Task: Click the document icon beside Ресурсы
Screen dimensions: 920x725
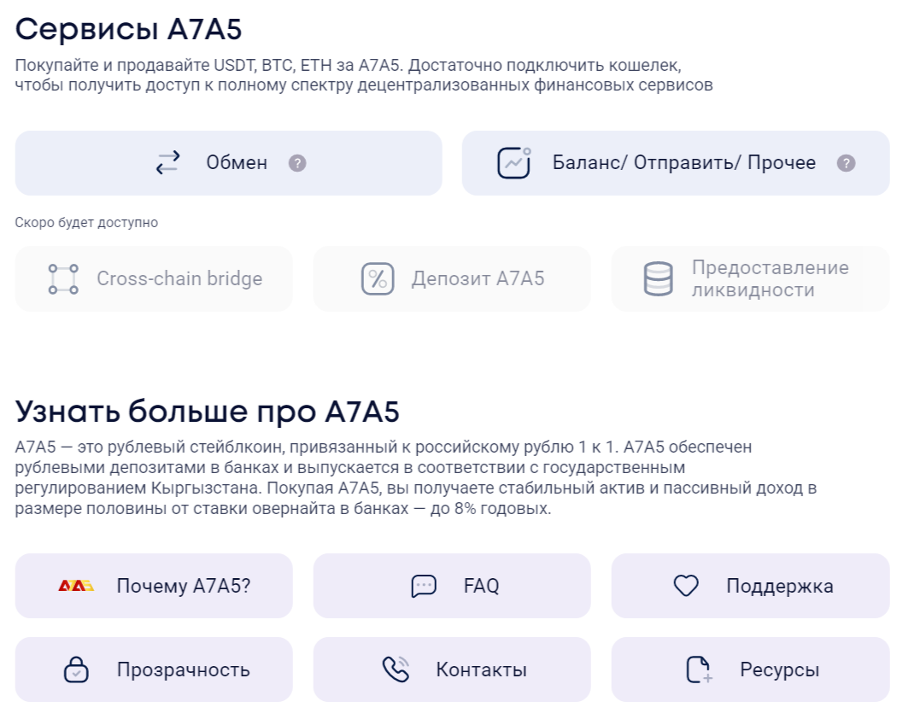Action: pos(700,669)
